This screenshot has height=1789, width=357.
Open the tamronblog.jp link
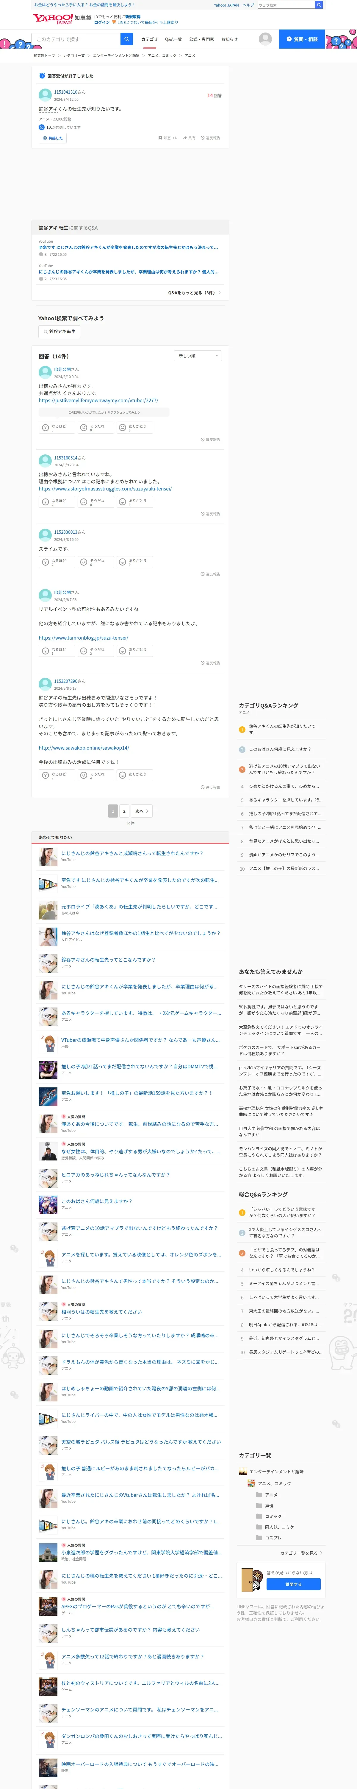click(x=83, y=637)
